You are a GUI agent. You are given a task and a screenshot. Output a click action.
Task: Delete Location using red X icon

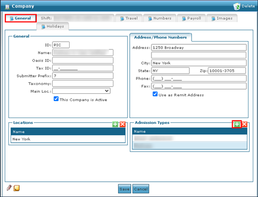click(x=122, y=124)
